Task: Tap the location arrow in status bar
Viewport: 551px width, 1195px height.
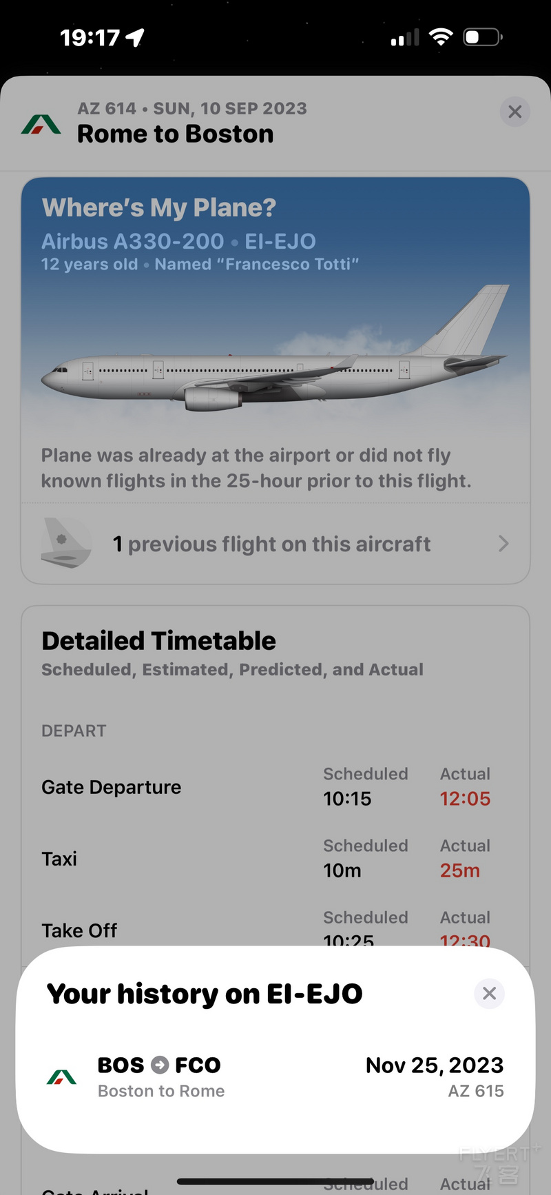Action: click(x=135, y=37)
